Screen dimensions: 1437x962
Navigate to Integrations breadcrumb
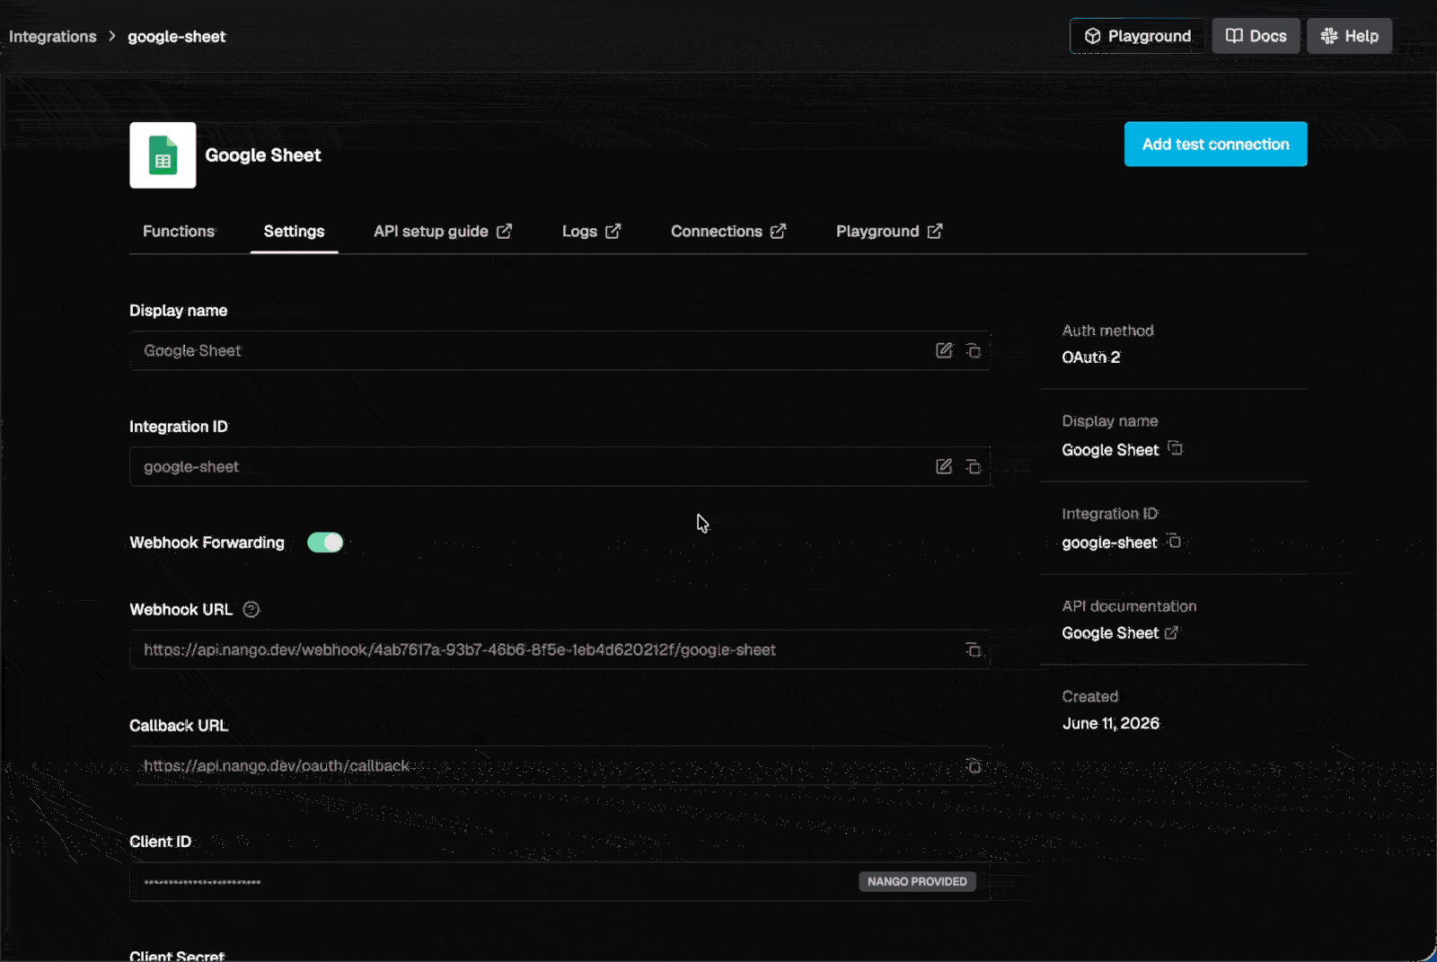pyautogui.click(x=52, y=36)
